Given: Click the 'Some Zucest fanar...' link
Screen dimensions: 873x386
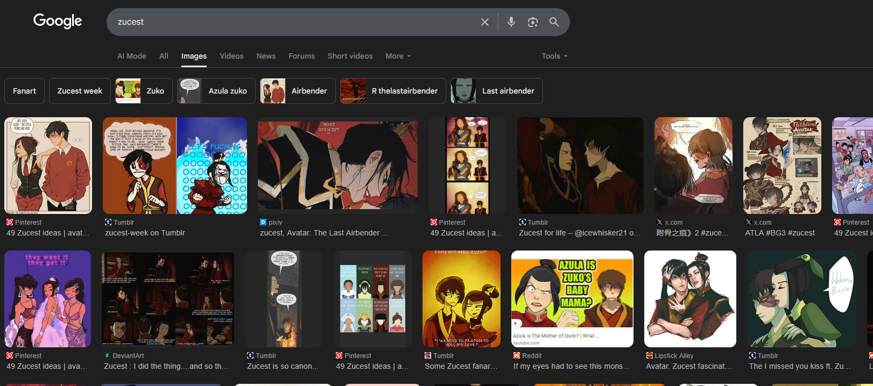Looking at the screenshot, I should tap(461, 366).
